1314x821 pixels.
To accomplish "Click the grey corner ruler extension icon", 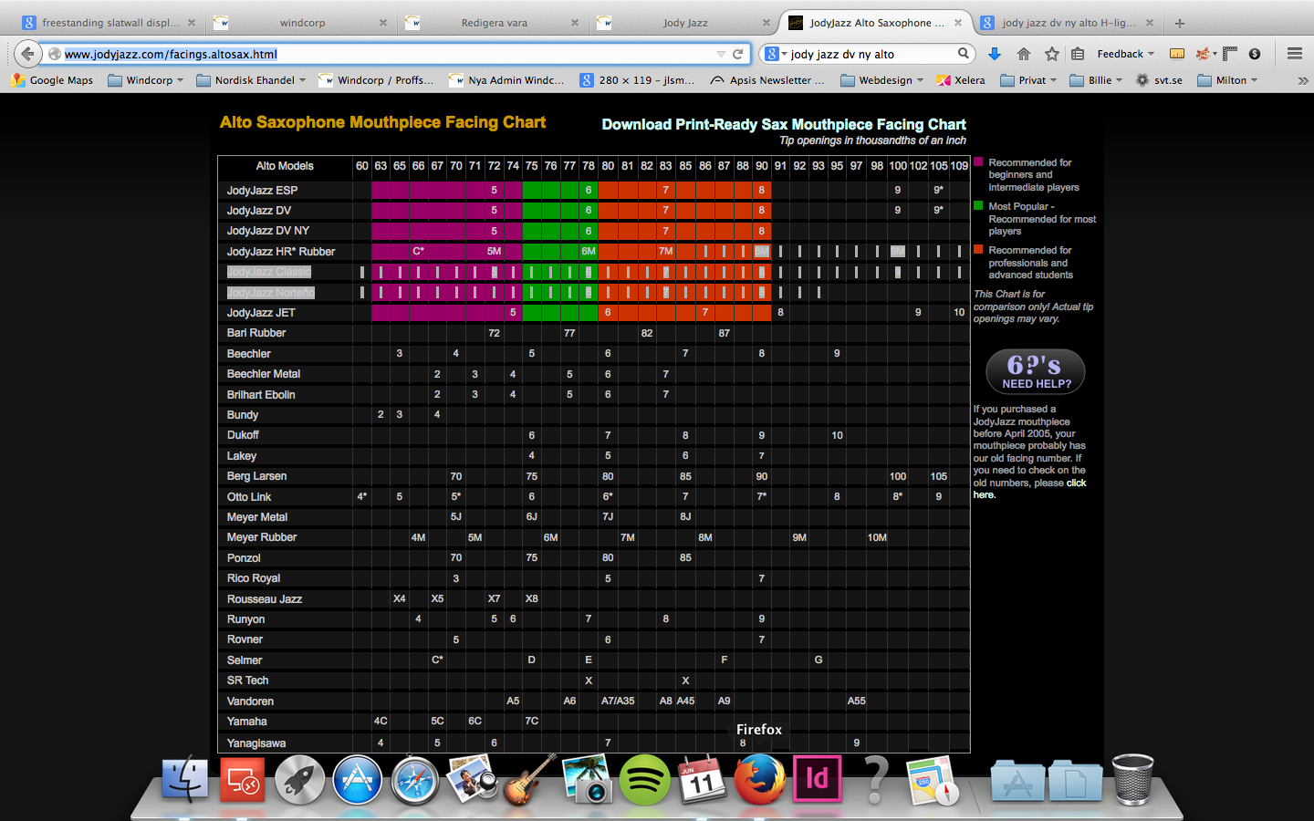I will pos(1230,54).
